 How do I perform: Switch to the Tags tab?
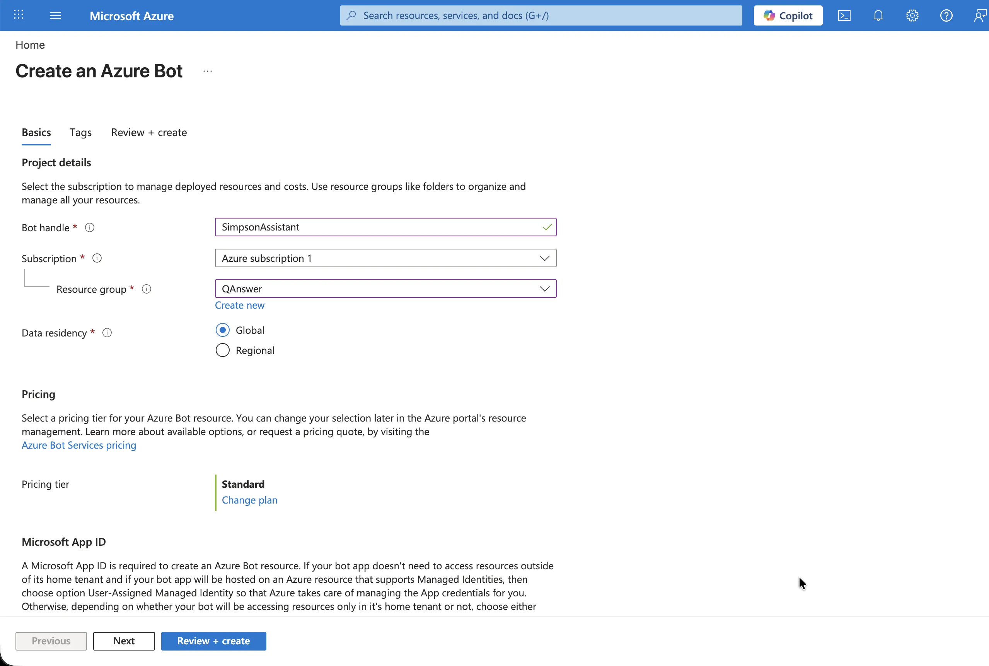(81, 133)
